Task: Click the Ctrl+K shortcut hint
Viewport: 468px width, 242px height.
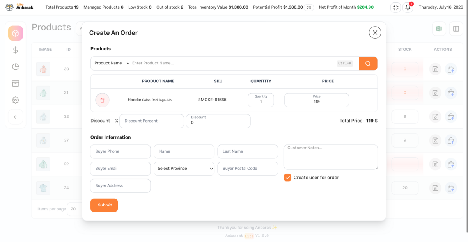Action: [x=345, y=63]
